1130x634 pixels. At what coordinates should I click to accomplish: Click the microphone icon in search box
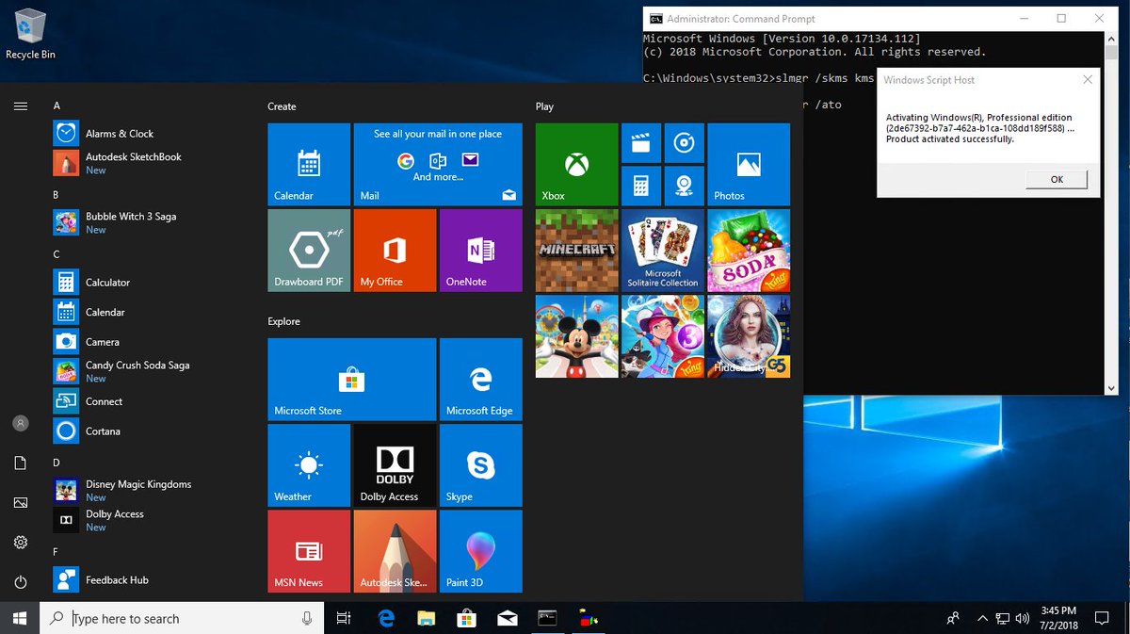tap(307, 618)
